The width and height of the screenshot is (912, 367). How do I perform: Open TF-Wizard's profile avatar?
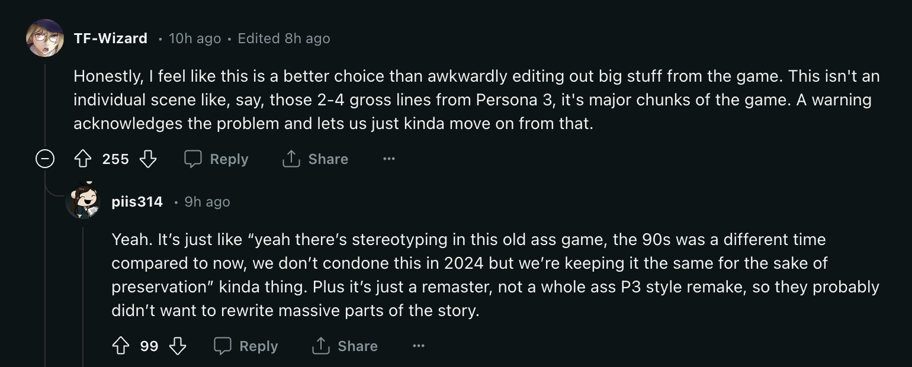click(45, 38)
